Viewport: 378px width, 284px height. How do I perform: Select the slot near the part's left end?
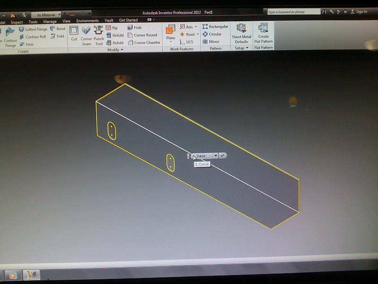(x=112, y=131)
